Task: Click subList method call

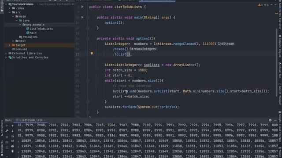Action: pyautogui.click(x=160, y=91)
